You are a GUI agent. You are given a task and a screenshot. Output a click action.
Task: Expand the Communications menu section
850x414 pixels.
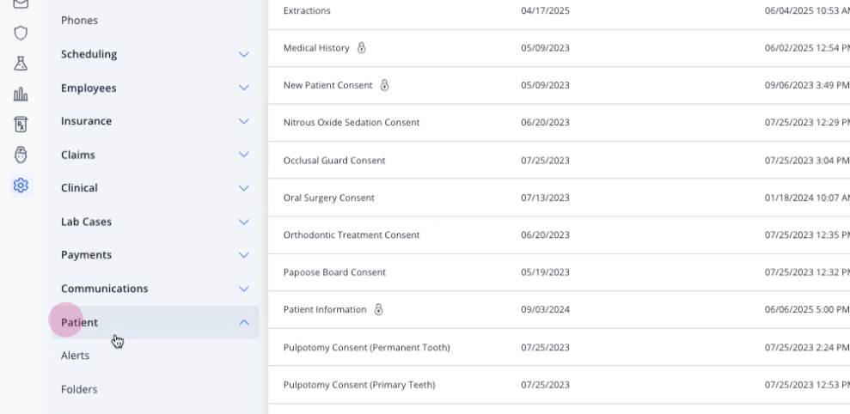tap(155, 289)
